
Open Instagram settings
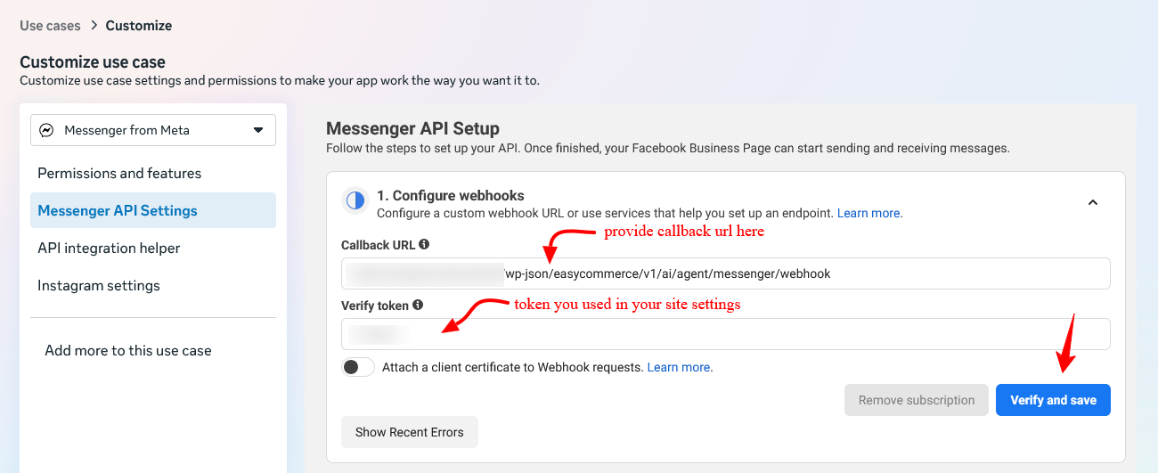(99, 285)
